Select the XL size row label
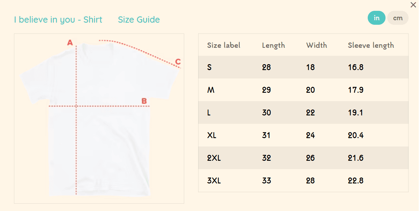 pos(212,135)
